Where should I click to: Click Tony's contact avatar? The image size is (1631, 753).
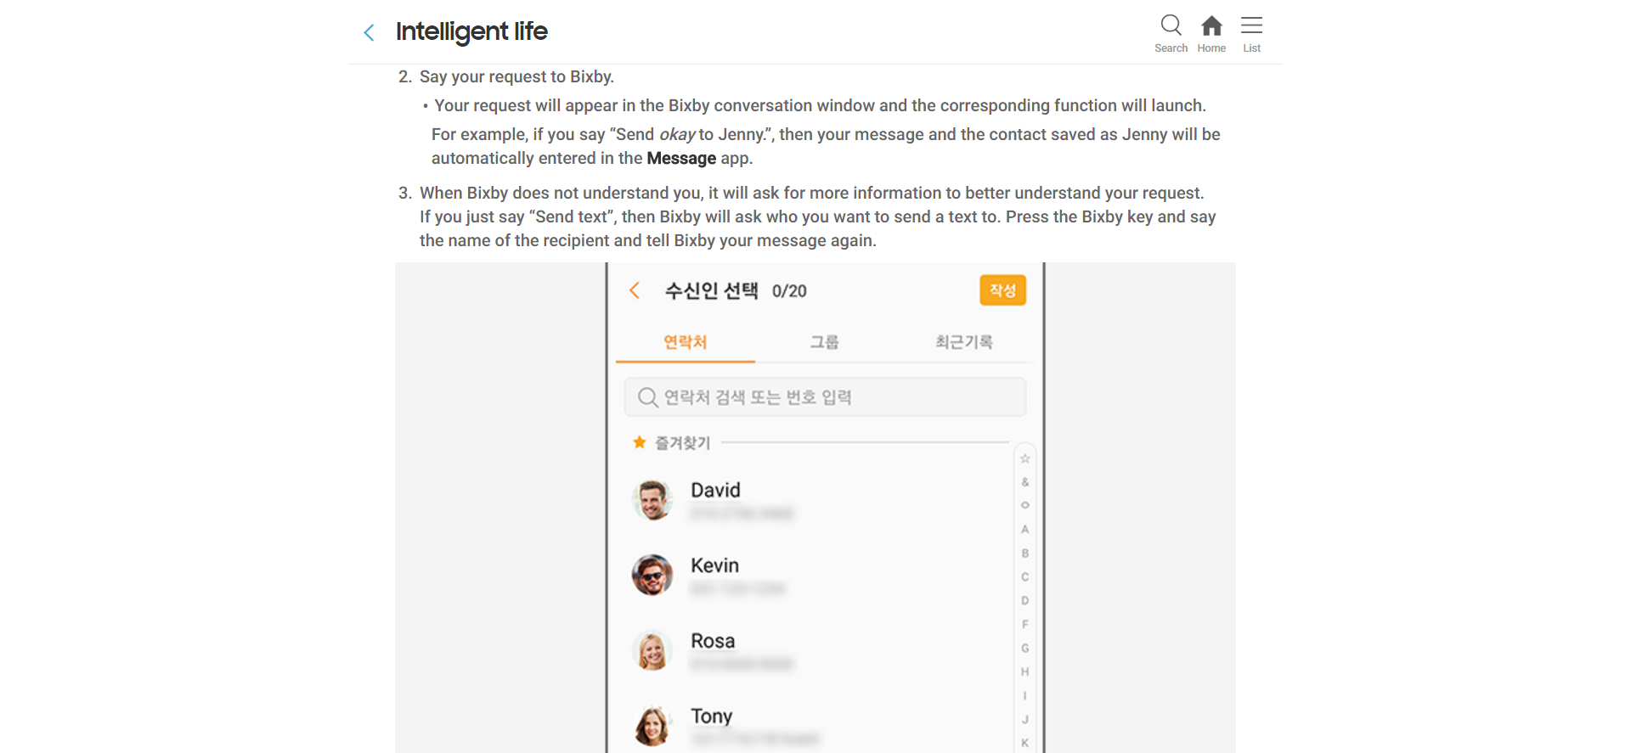pyautogui.click(x=652, y=726)
